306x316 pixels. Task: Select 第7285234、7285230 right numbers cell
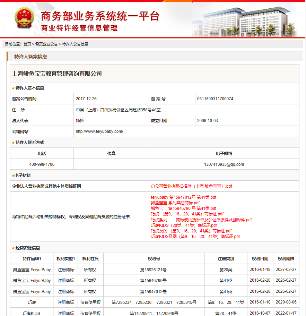click(154, 302)
